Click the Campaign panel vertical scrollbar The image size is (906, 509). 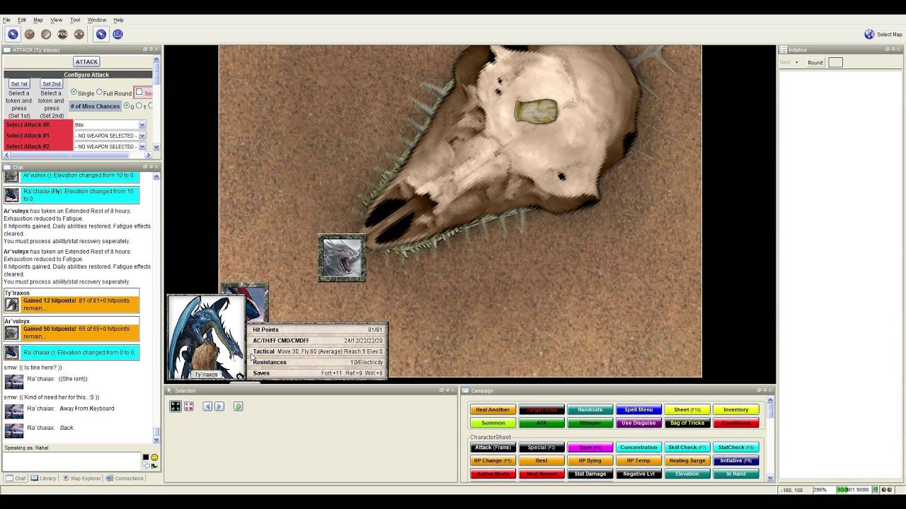[x=770, y=439]
